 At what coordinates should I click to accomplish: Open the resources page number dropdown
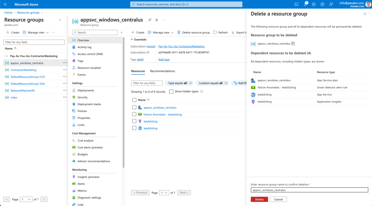(164, 193)
